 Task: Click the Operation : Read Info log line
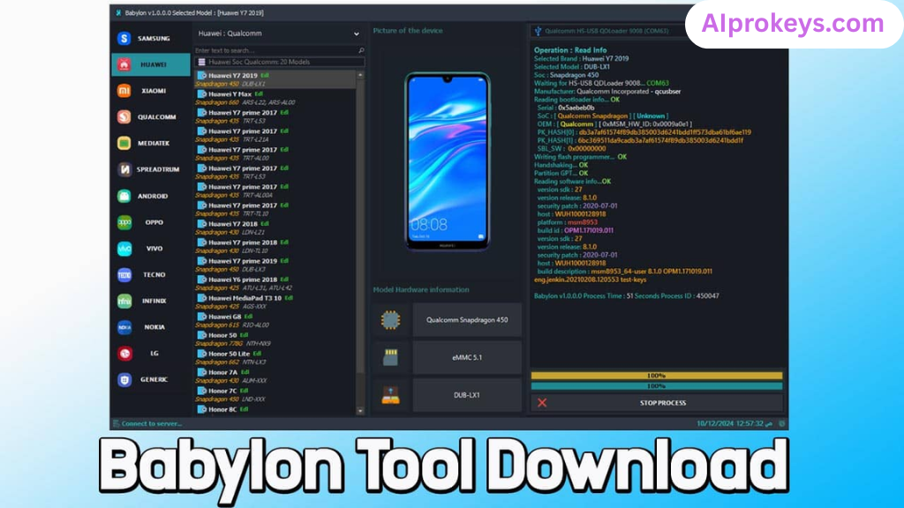click(x=570, y=50)
